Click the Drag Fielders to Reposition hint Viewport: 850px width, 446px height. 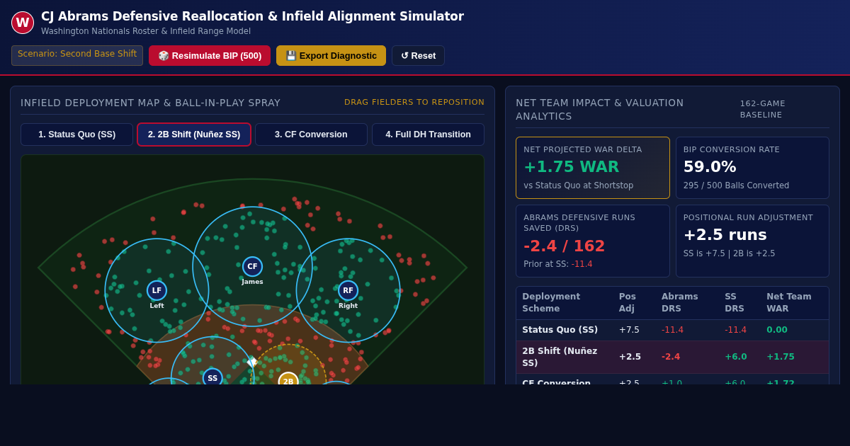[x=414, y=103]
